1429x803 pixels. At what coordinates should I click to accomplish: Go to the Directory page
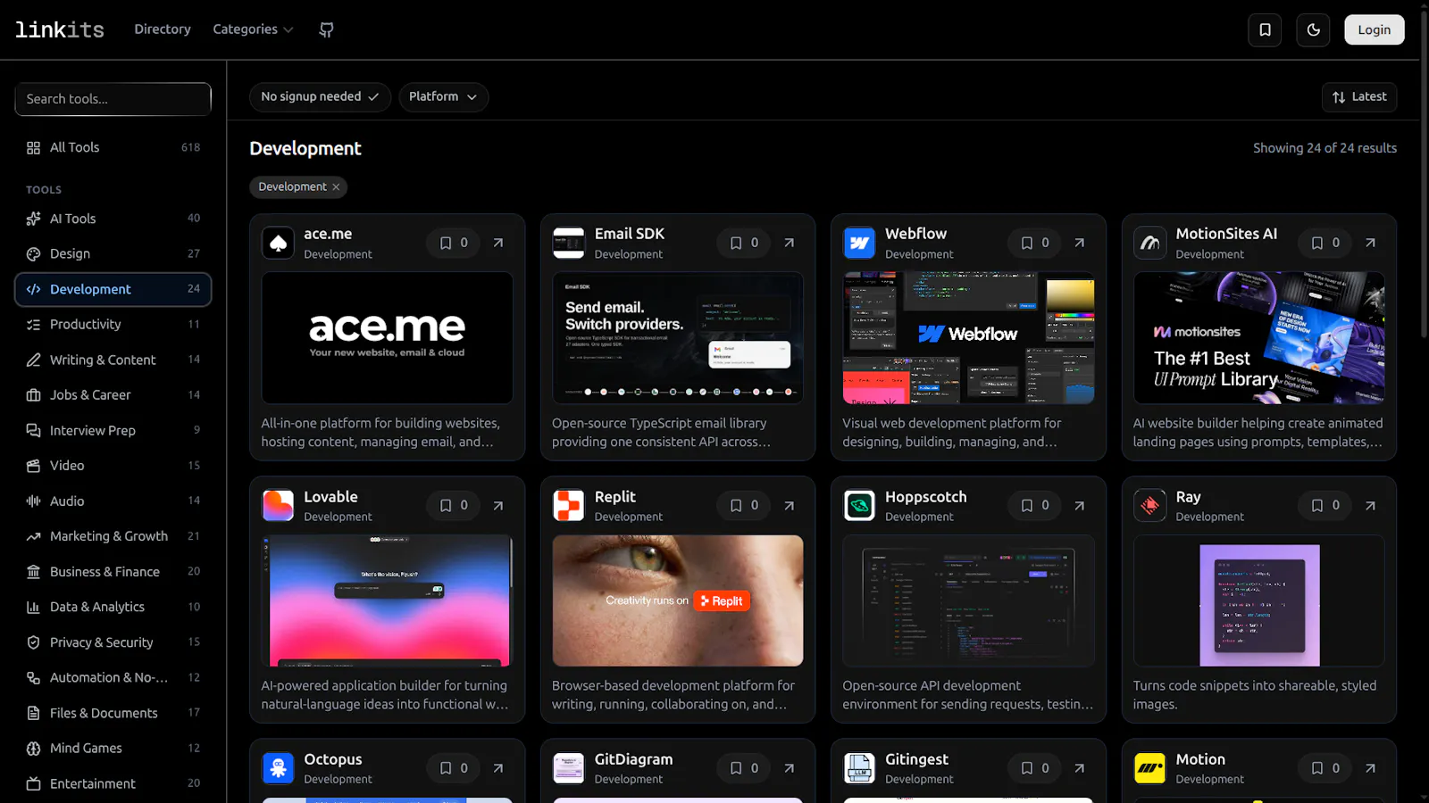point(163,29)
